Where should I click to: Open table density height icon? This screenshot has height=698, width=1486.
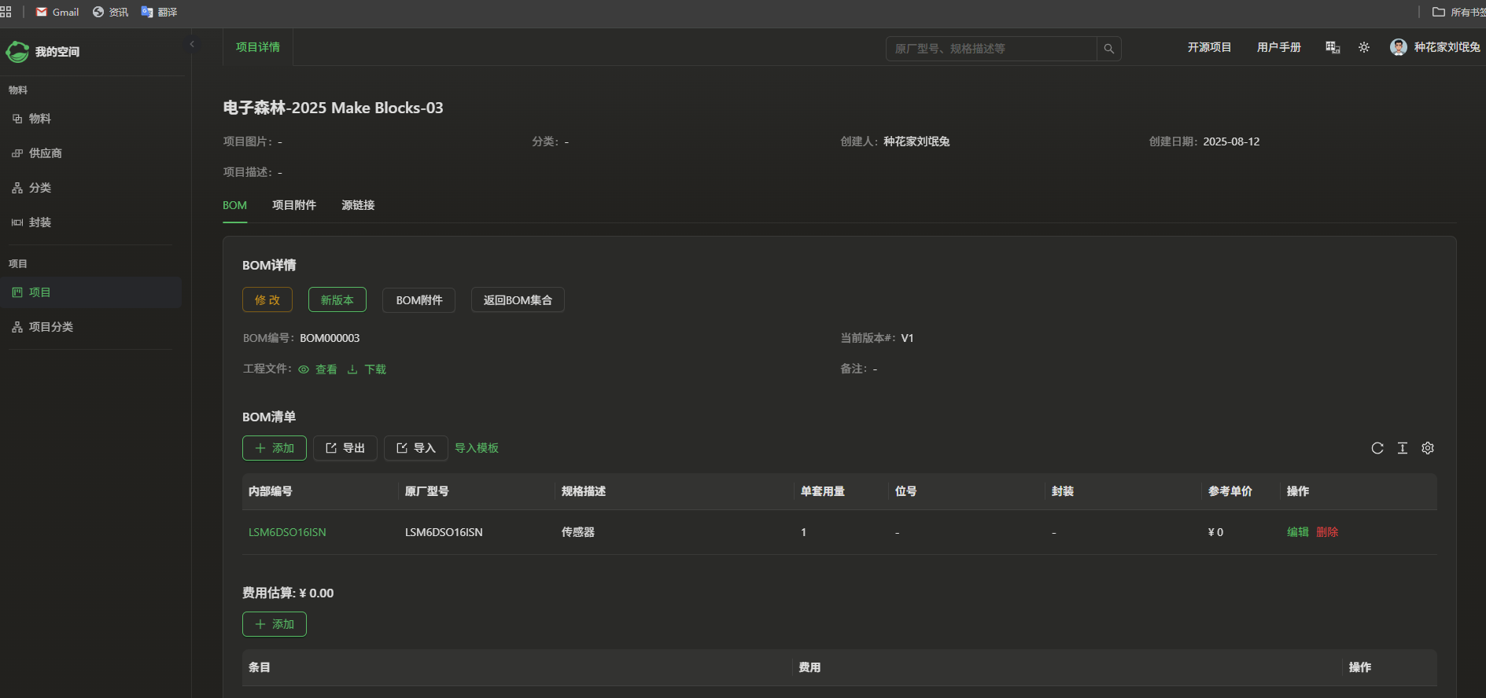point(1403,448)
